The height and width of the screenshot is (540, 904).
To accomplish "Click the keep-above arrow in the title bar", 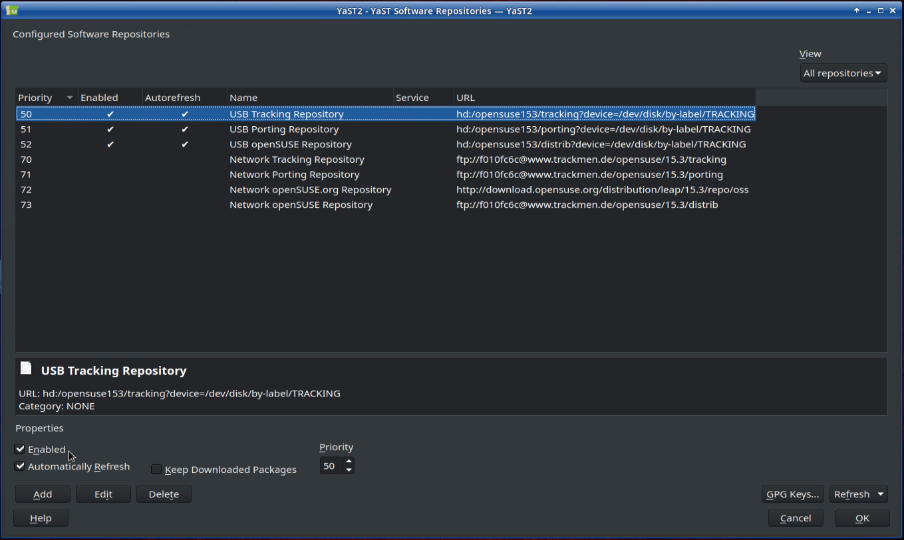I will pos(857,11).
